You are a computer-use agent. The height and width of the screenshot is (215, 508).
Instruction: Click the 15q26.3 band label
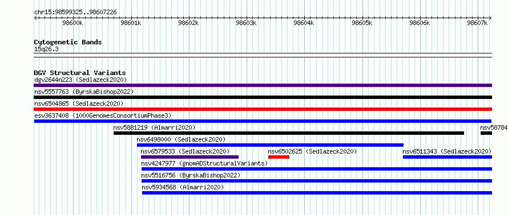click(x=46, y=49)
